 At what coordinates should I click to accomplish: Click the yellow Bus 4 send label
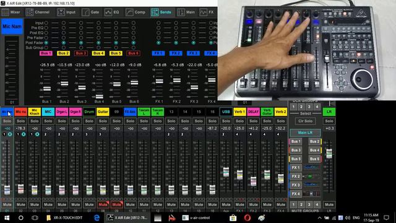tap(98, 53)
